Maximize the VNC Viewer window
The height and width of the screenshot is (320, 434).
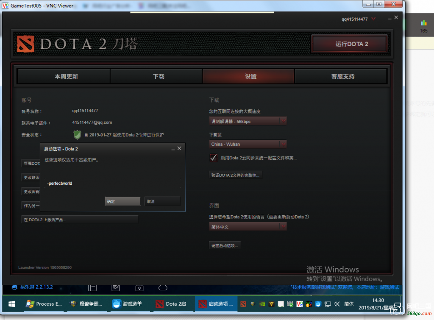click(378, 4)
